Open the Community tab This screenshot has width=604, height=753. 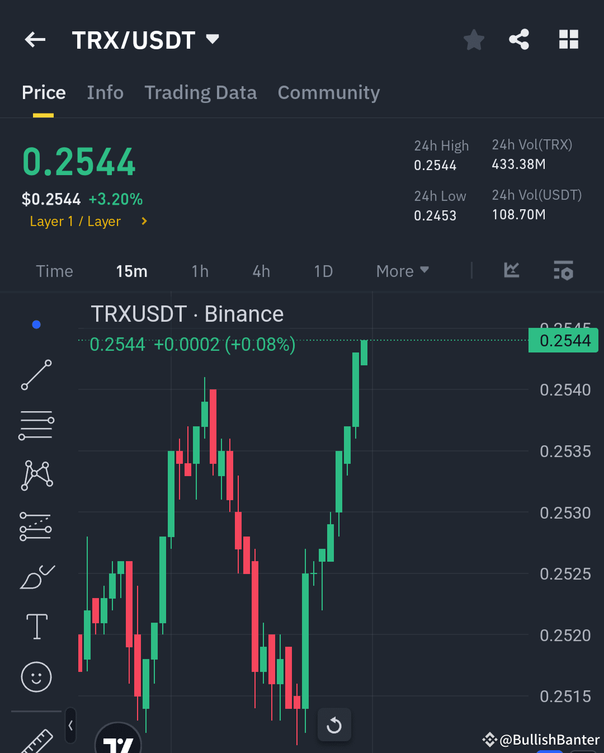[329, 92]
